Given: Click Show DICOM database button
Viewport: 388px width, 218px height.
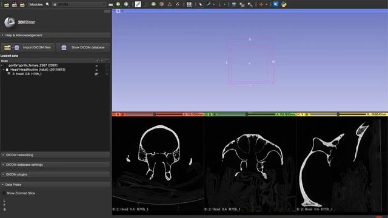Looking at the screenshot, I should coord(82,47).
